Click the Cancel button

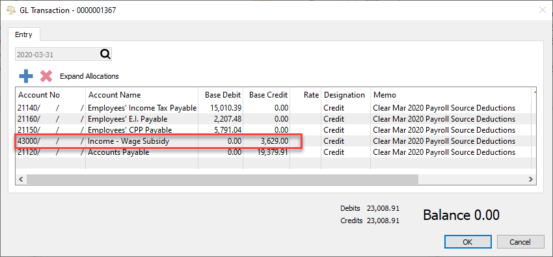point(520,242)
